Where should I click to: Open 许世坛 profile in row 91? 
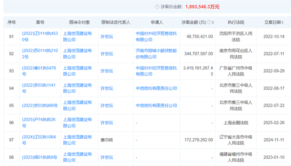107,37
